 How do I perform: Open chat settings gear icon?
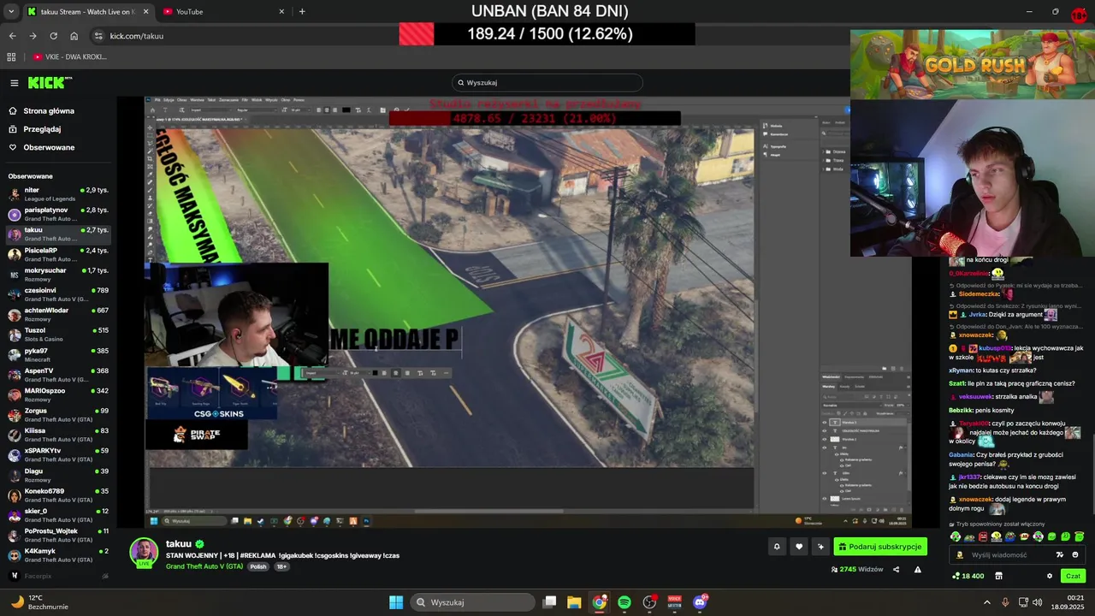click(x=1050, y=576)
